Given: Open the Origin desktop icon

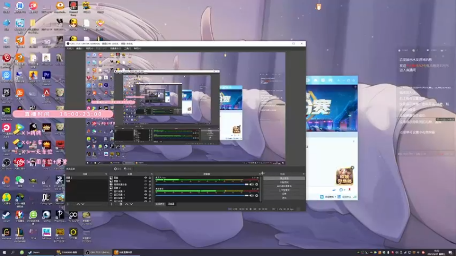Looking at the screenshot, I should point(6,181).
